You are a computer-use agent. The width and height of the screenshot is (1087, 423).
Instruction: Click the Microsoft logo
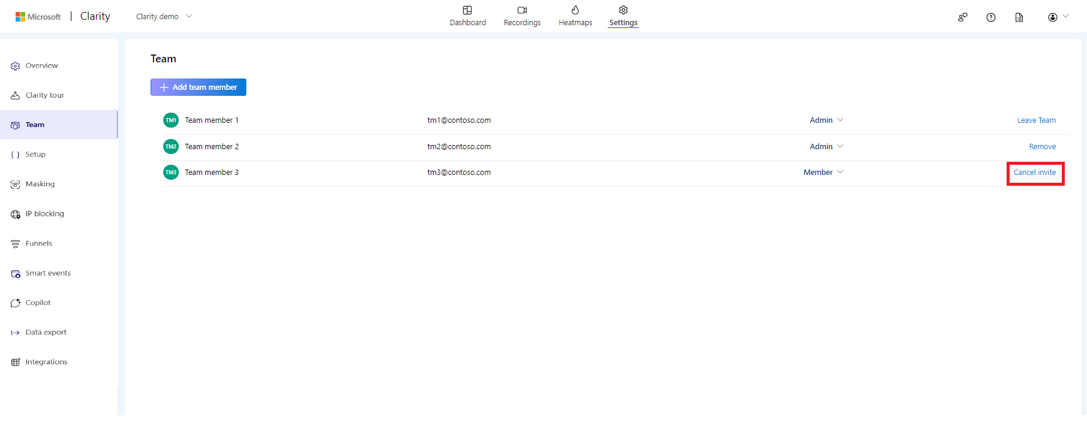(38, 17)
